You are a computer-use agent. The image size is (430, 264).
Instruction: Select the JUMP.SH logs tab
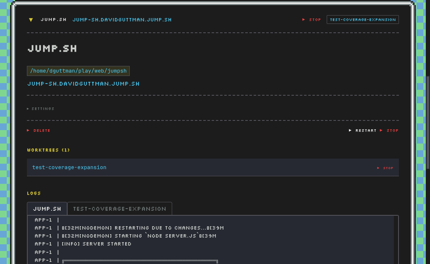tap(47, 209)
